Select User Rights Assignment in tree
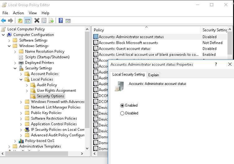The image size is (234, 164). click(56, 91)
